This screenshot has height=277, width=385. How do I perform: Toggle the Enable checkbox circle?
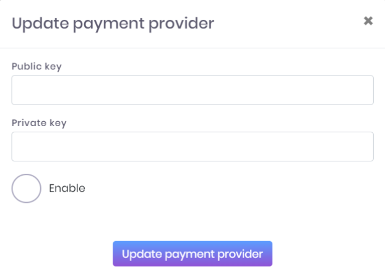pos(26,189)
